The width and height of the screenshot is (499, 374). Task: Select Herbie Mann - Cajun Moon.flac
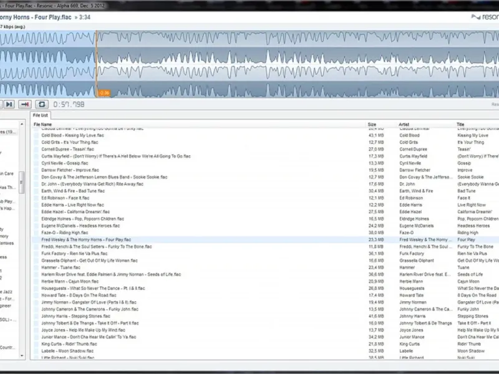[70, 282]
